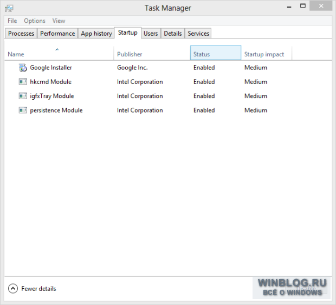Click Medium impact of persistence Module
The width and height of the screenshot is (336, 305).
[x=256, y=111]
